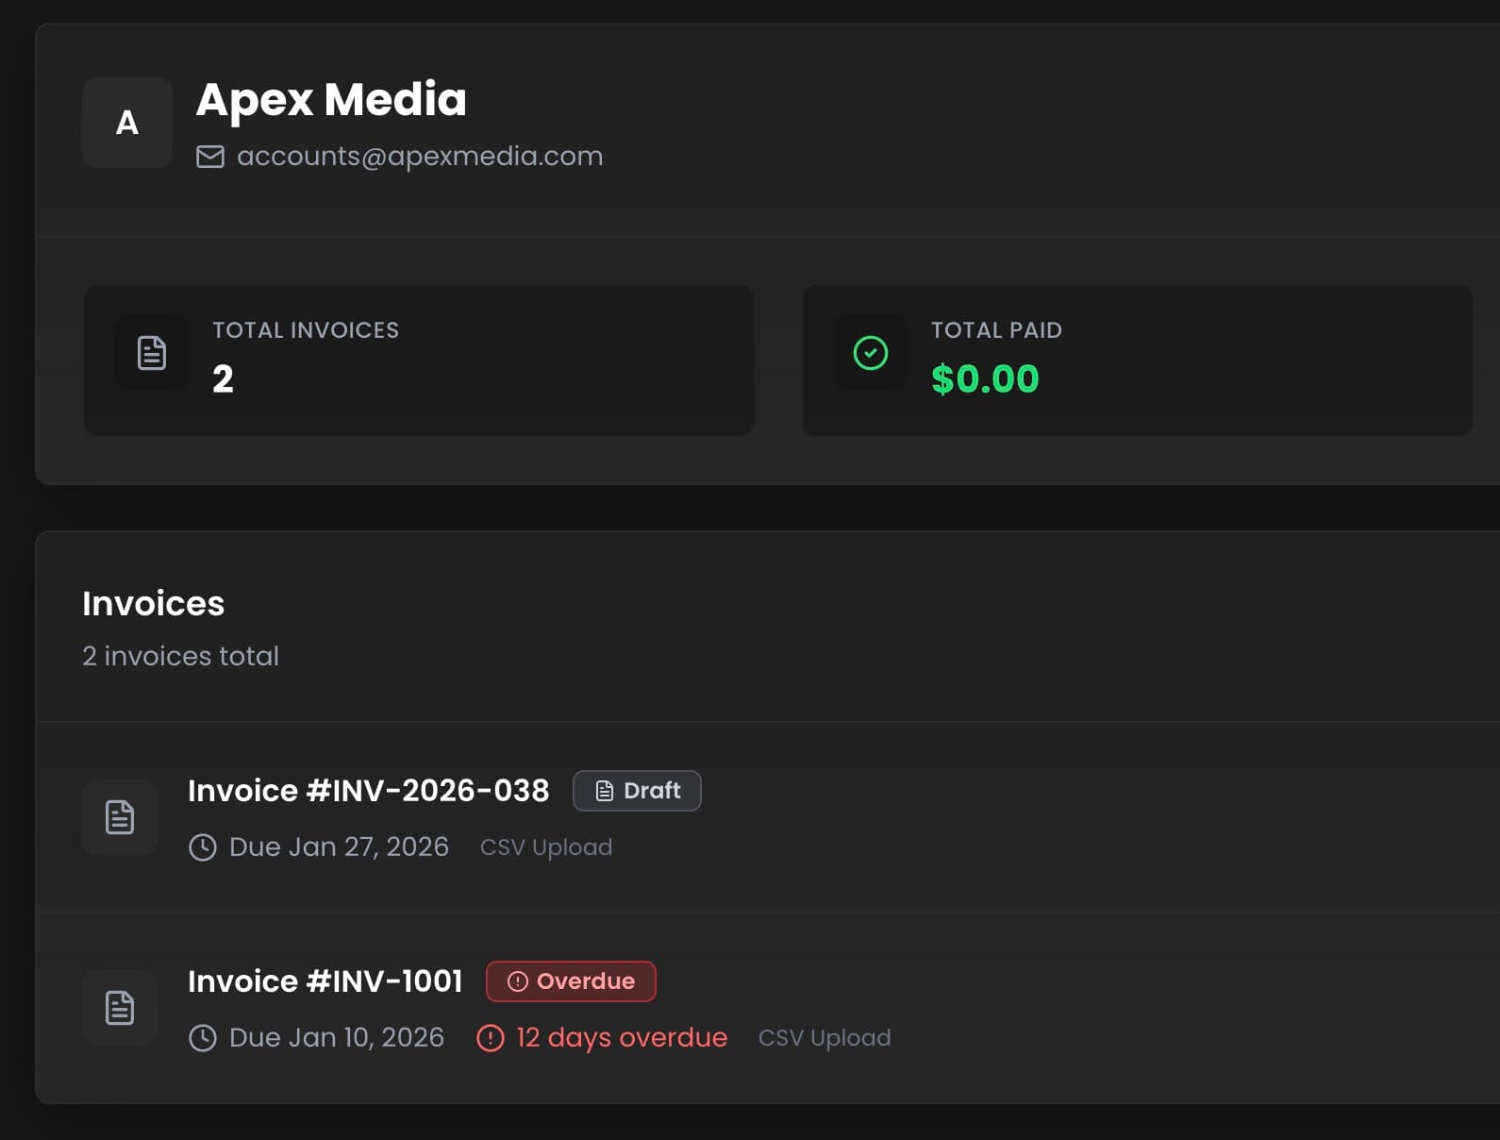Click the accounts@apexmedia.com email address
Screen dimensions: 1500x1140
coord(419,157)
